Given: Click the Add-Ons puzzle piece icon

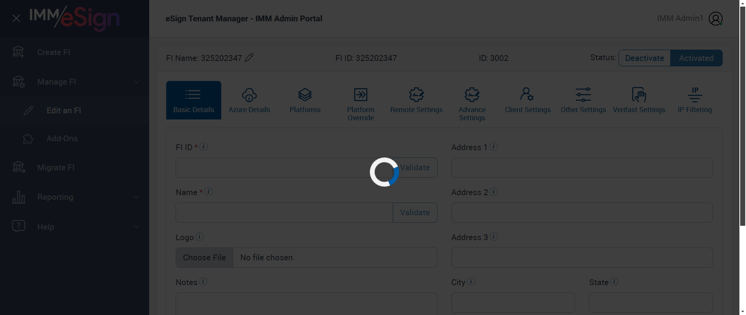Looking at the screenshot, I should click(x=28, y=138).
